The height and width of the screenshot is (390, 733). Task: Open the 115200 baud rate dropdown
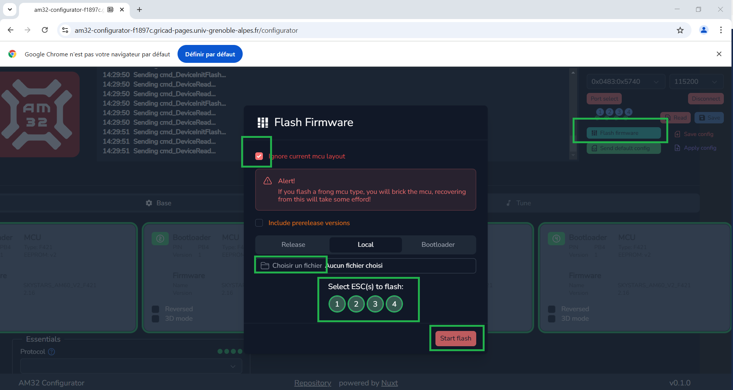tap(696, 82)
